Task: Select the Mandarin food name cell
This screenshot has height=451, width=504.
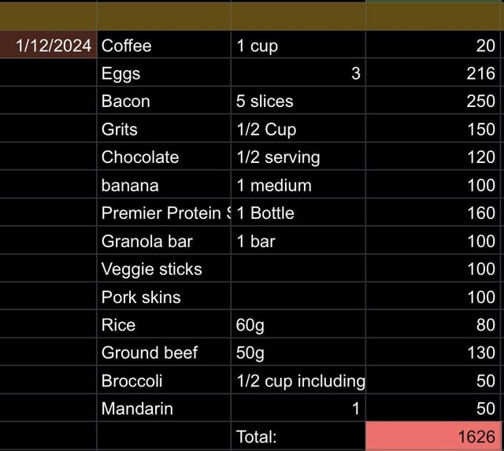Action: (164, 408)
